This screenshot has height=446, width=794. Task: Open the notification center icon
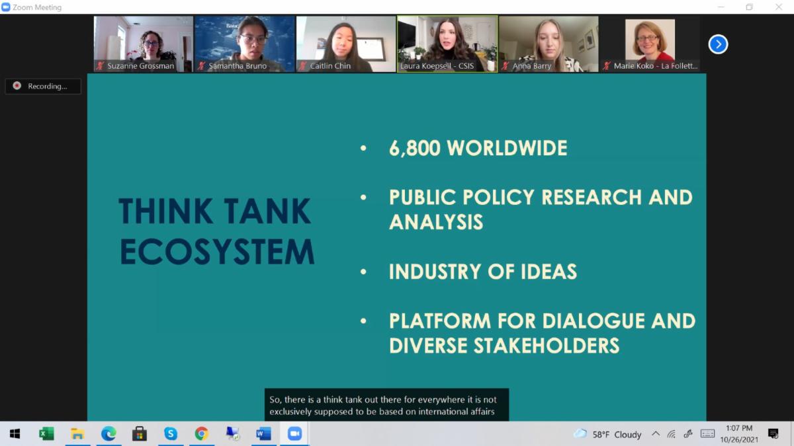point(773,434)
